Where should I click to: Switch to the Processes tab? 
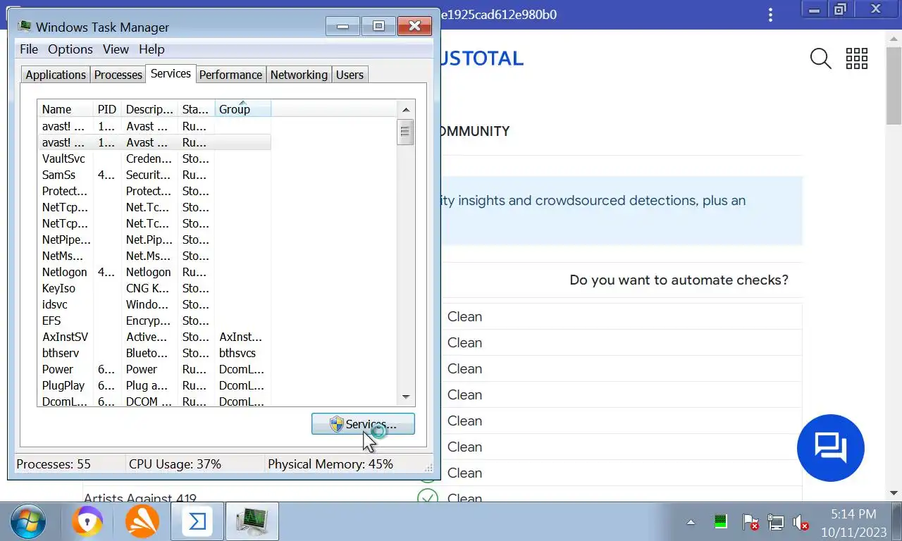pos(118,75)
